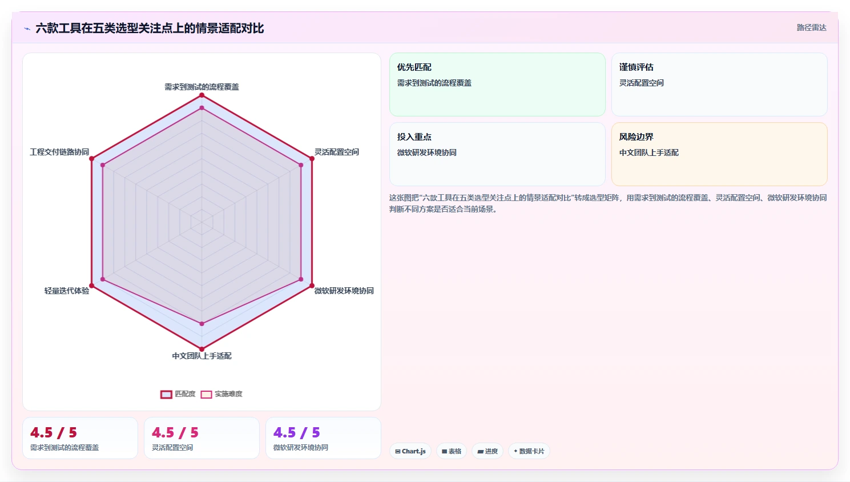
Task: Click the 数据卡片 tag
Action: [x=529, y=451]
